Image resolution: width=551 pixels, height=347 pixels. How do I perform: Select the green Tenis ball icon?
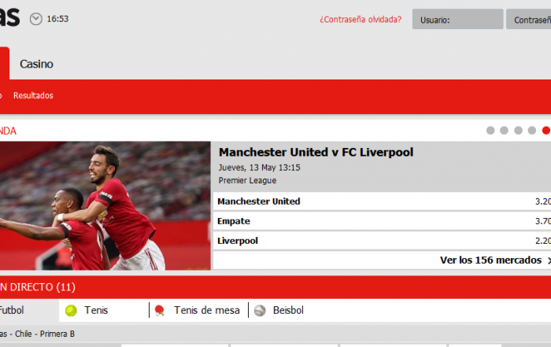71,311
